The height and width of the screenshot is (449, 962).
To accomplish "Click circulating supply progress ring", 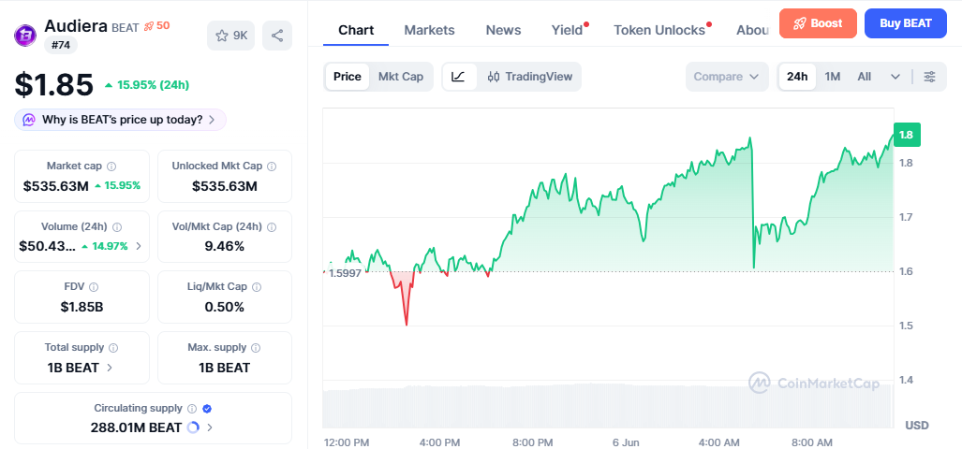I will point(193,427).
